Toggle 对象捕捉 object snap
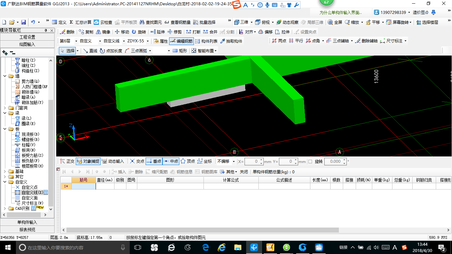Viewport: 452px width, 254px height. (88, 161)
